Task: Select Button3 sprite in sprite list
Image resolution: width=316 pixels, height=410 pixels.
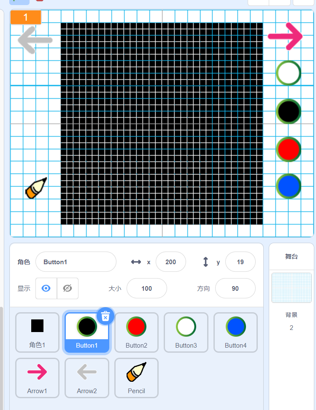Action: (186, 332)
